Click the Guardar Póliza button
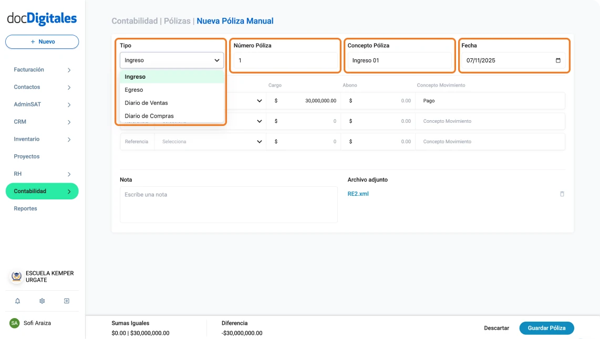Screen dimensions: 600x339 click(x=546, y=328)
